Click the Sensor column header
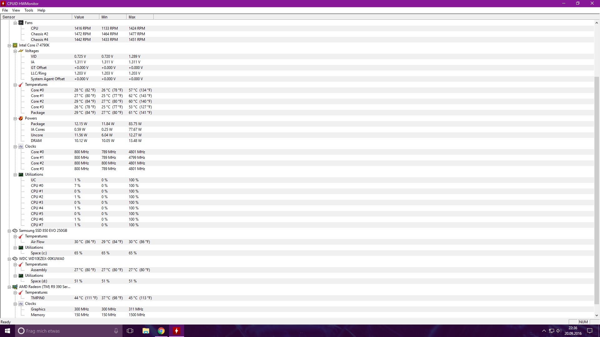 click(x=36, y=17)
